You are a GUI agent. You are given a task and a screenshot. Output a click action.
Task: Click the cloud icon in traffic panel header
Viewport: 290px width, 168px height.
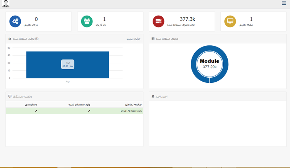tap(10, 39)
